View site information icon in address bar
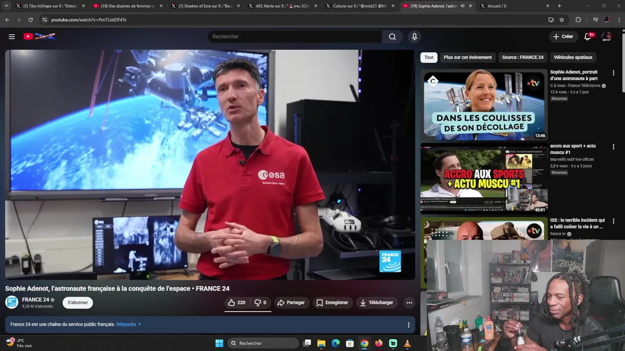This screenshot has width=625, height=351. pos(44,19)
